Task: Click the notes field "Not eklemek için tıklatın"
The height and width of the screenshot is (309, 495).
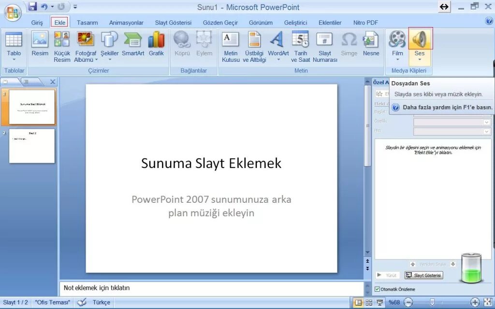Action: pyautogui.click(x=212, y=288)
